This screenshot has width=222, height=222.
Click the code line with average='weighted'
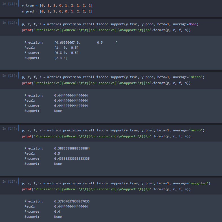(116, 183)
